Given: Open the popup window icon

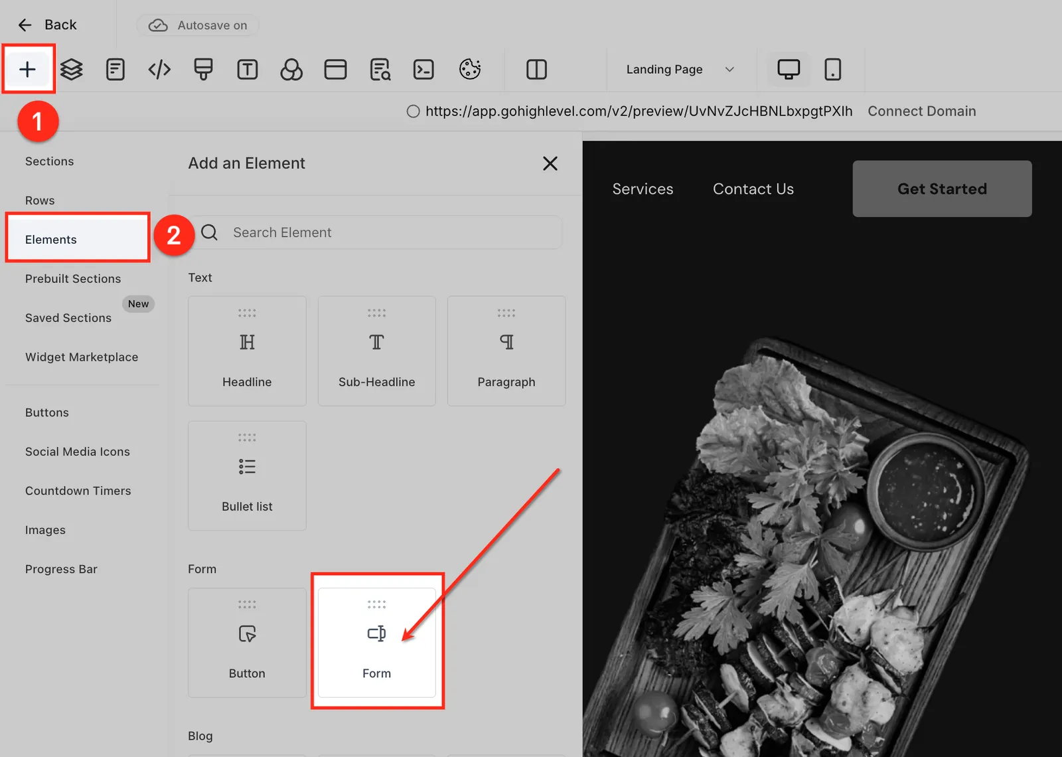Looking at the screenshot, I should [335, 69].
